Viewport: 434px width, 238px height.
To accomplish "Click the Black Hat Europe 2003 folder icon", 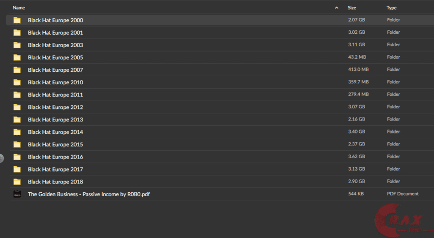I will coord(17,45).
